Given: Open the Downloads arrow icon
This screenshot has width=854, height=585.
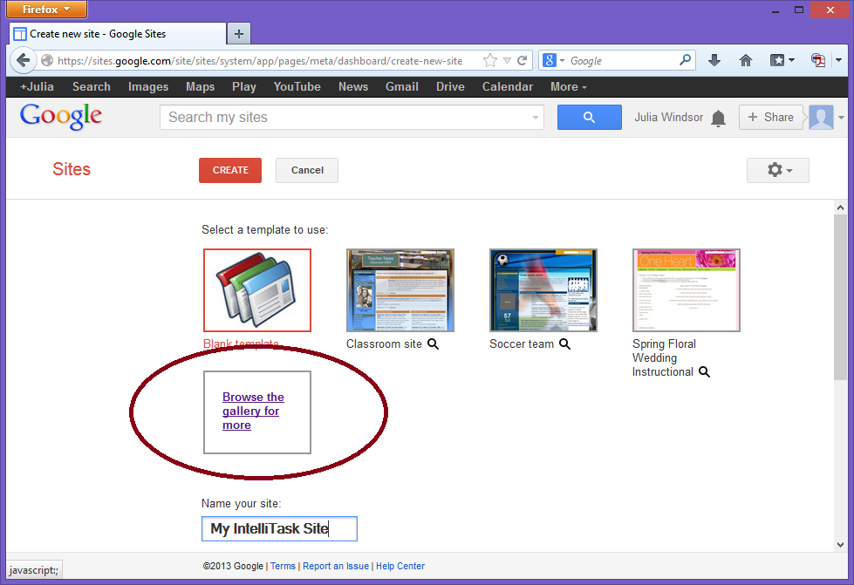Looking at the screenshot, I should coord(714,60).
